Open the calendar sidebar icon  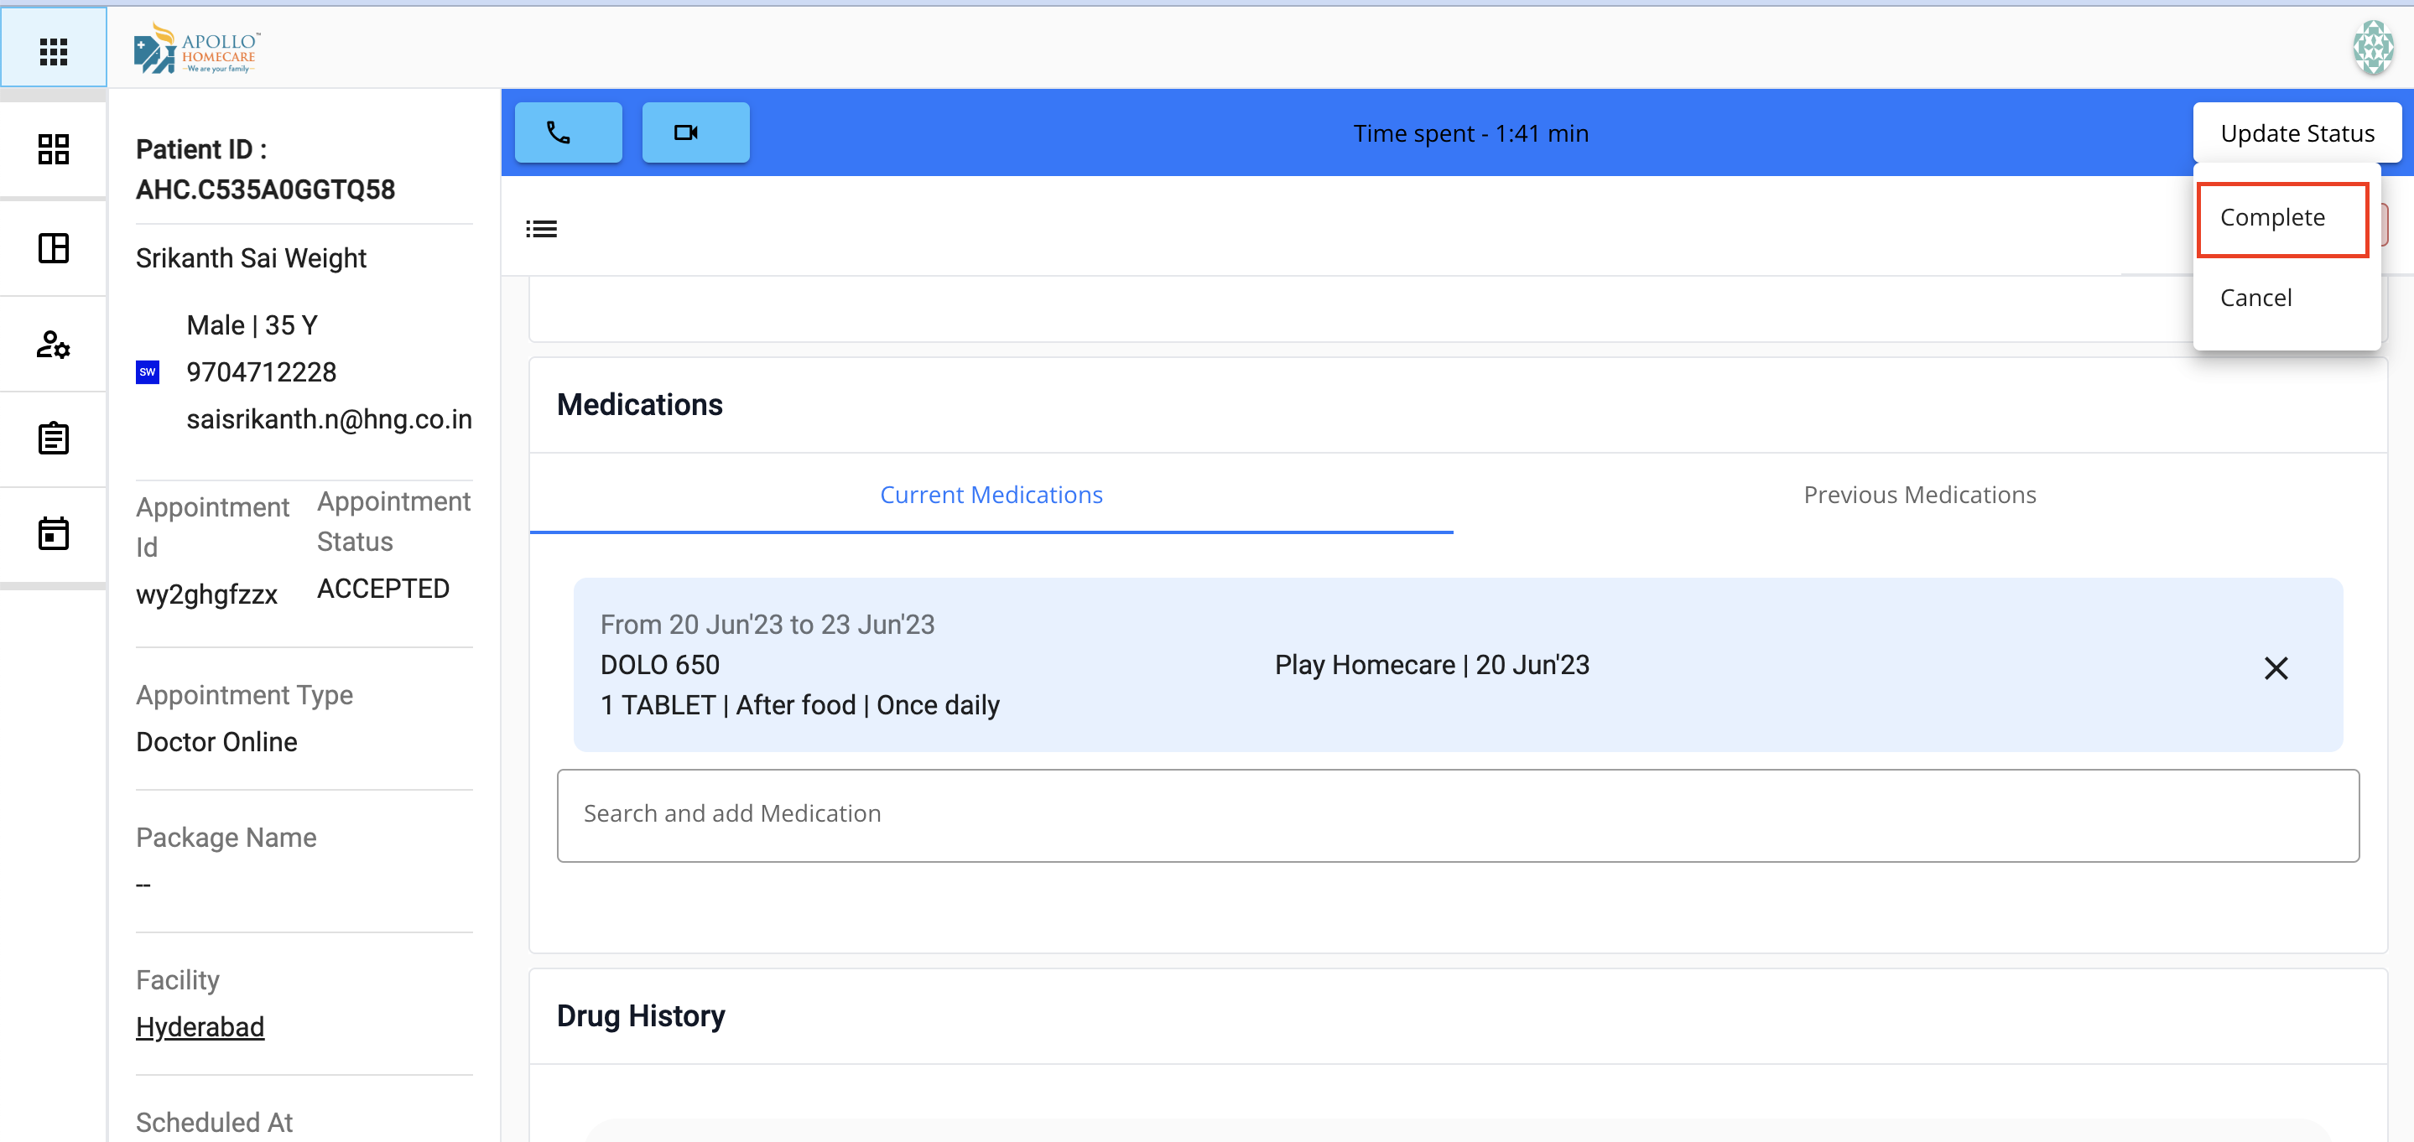(54, 534)
